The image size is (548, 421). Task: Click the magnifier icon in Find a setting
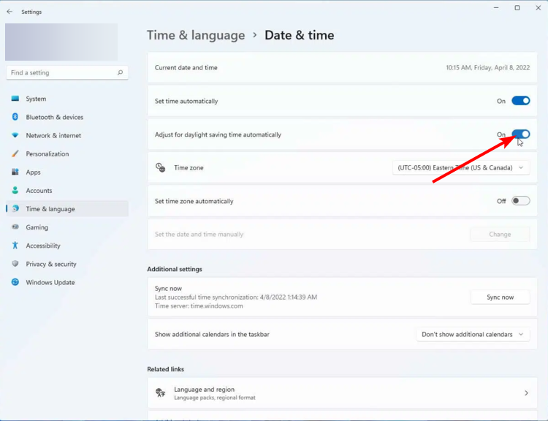point(121,72)
